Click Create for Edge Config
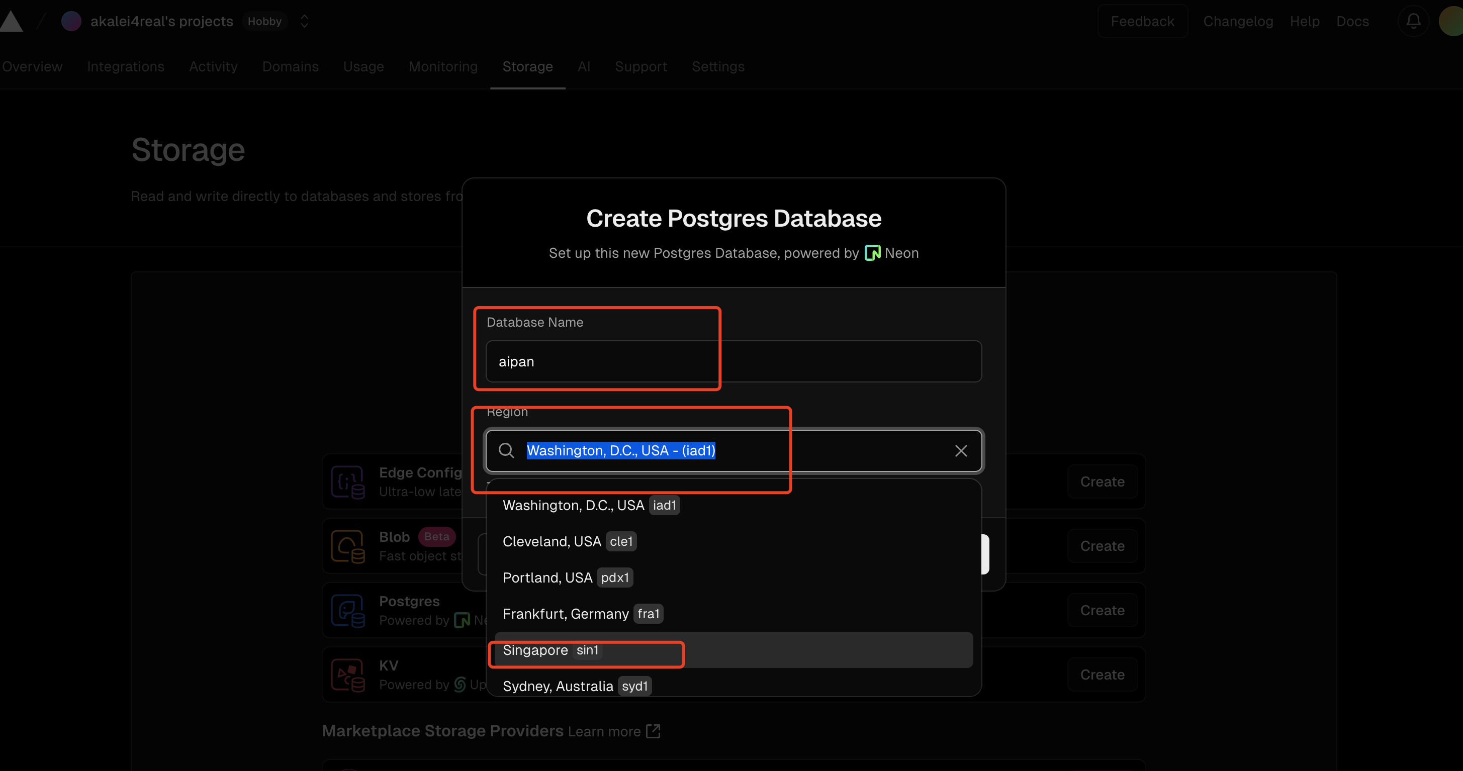 (x=1102, y=481)
